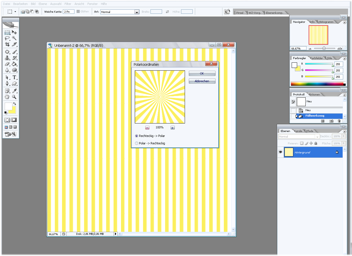The image size is (352, 256).
Task: Hide the Hintergrund layer via eye icon
Action: coord(281,152)
